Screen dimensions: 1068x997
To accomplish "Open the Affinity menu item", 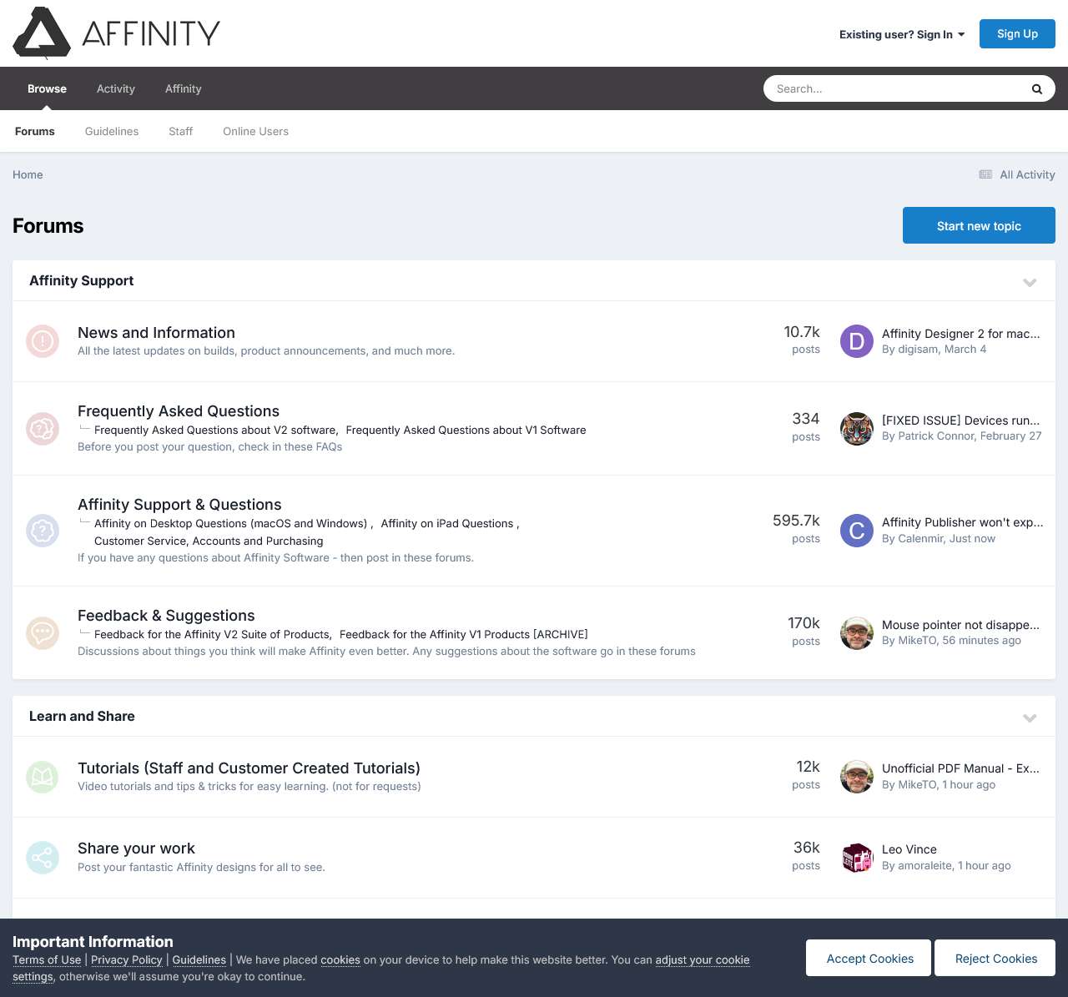I will pos(184,88).
